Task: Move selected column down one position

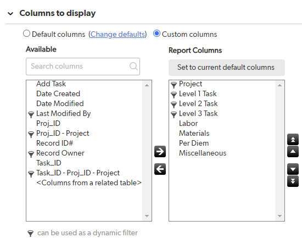Action: click(x=293, y=169)
